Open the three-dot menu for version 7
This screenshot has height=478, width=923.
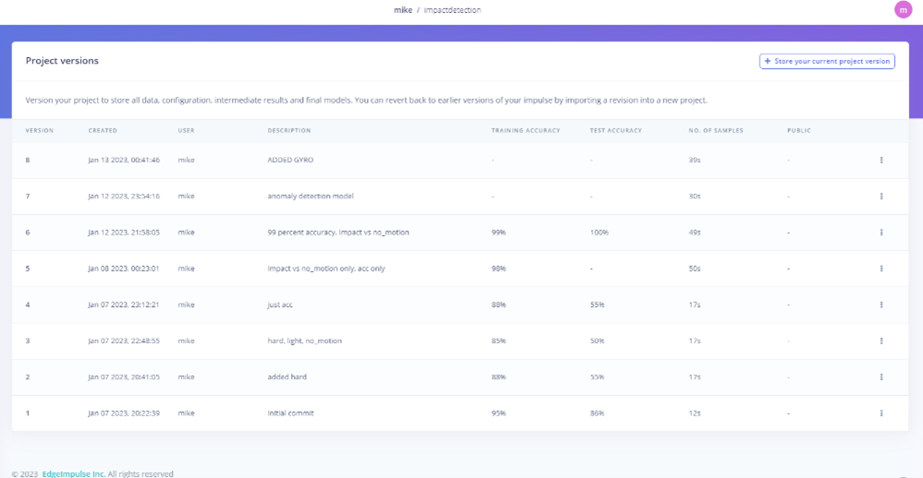[880, 196]
